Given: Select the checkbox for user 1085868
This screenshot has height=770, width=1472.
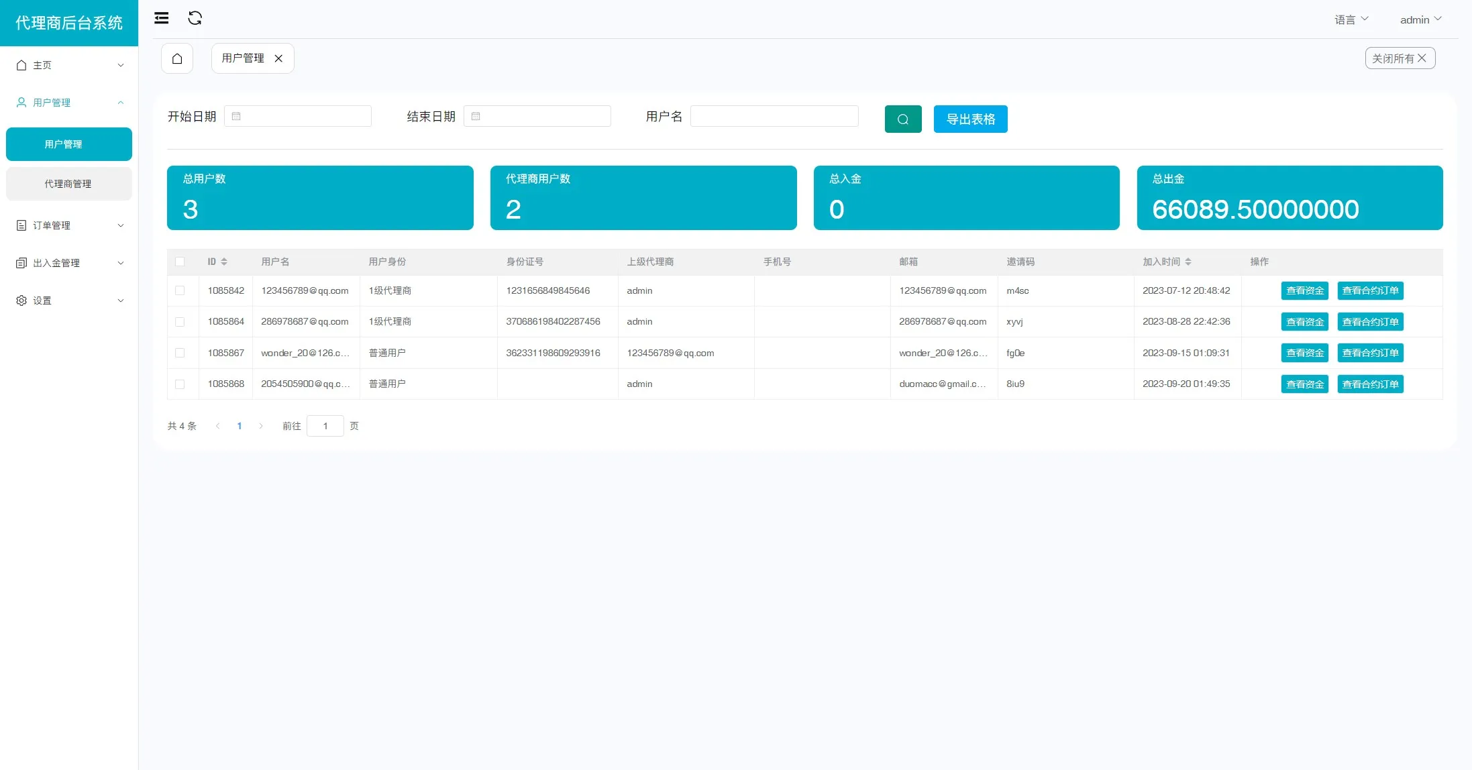Looking at the screenshot, I should pyautogui.click(x=180, y=384).
